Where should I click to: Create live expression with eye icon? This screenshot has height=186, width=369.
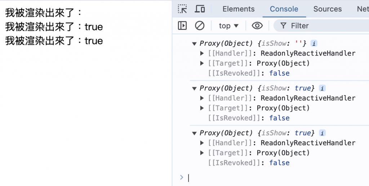click(257, 26)
